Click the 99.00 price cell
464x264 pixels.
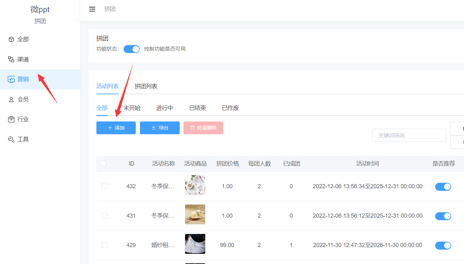tap(227, 245)
